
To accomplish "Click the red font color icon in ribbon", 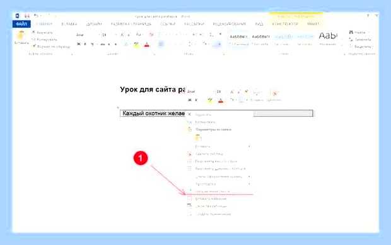I will (146, 45).
